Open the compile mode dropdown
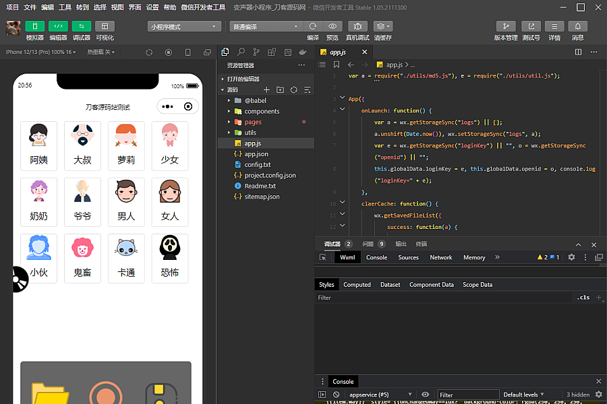This screenshot has width=607, height=404. pos(266,26)
